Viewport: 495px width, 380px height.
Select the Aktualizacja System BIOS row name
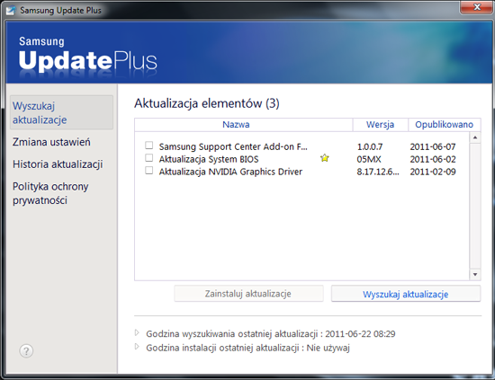(209, 159)
